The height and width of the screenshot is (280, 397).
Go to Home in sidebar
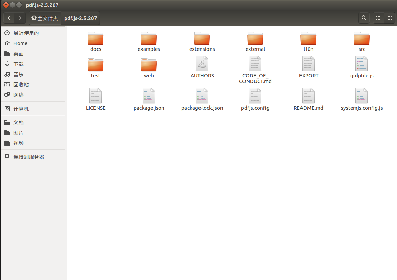pyautogui.click(x=33, y=43)
